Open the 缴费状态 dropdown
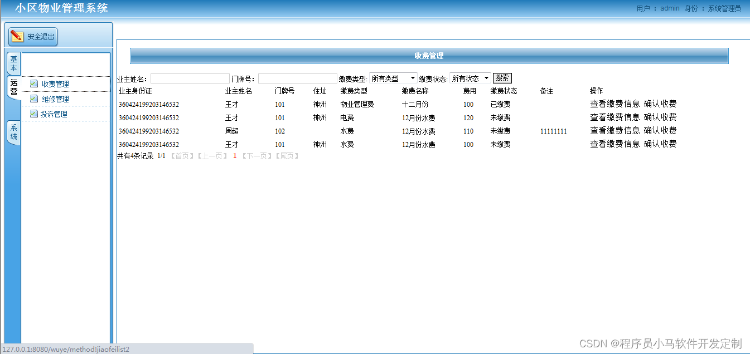Viewport: 750px width, 354px height. [470, 78]
